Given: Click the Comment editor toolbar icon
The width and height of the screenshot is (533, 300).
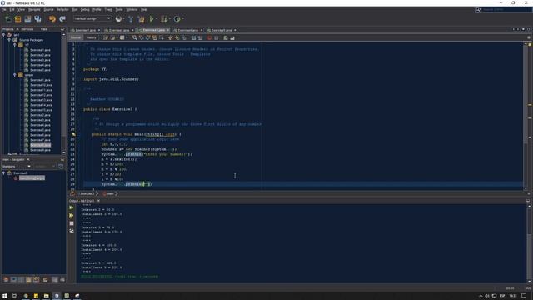Looking at the screenshot, I should [226, 37].
